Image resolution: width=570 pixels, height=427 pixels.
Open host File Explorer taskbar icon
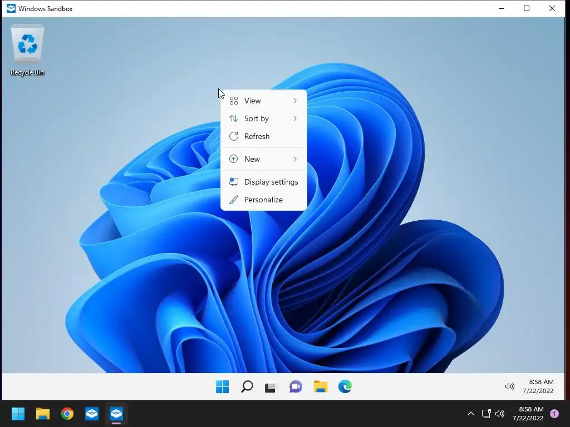42,414
